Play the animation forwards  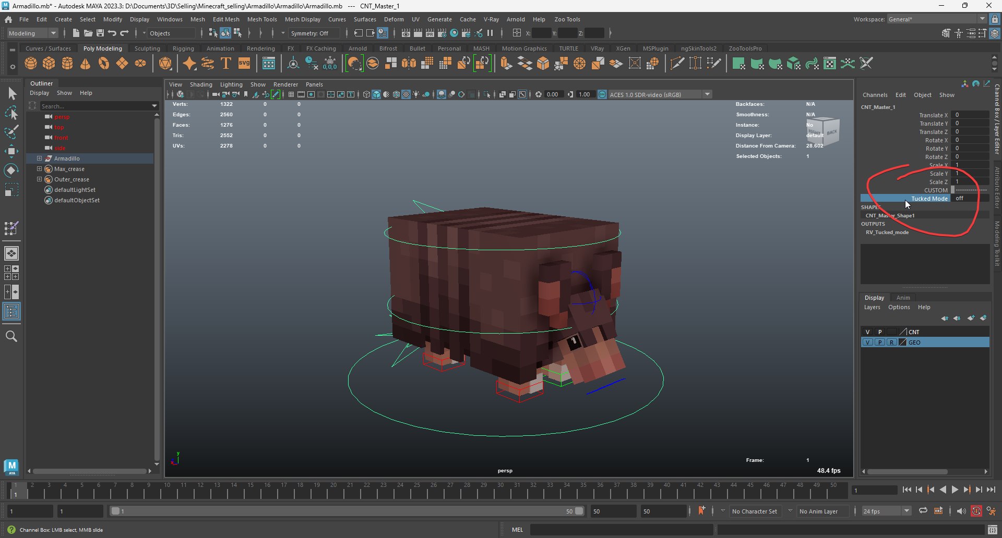(x=955, y=490)
